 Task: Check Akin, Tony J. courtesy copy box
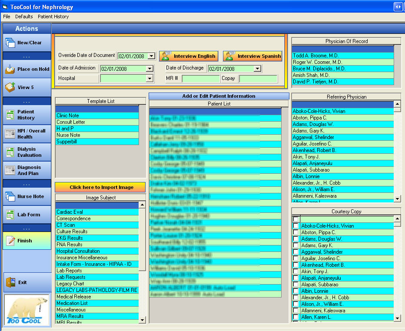click(296, 271)
